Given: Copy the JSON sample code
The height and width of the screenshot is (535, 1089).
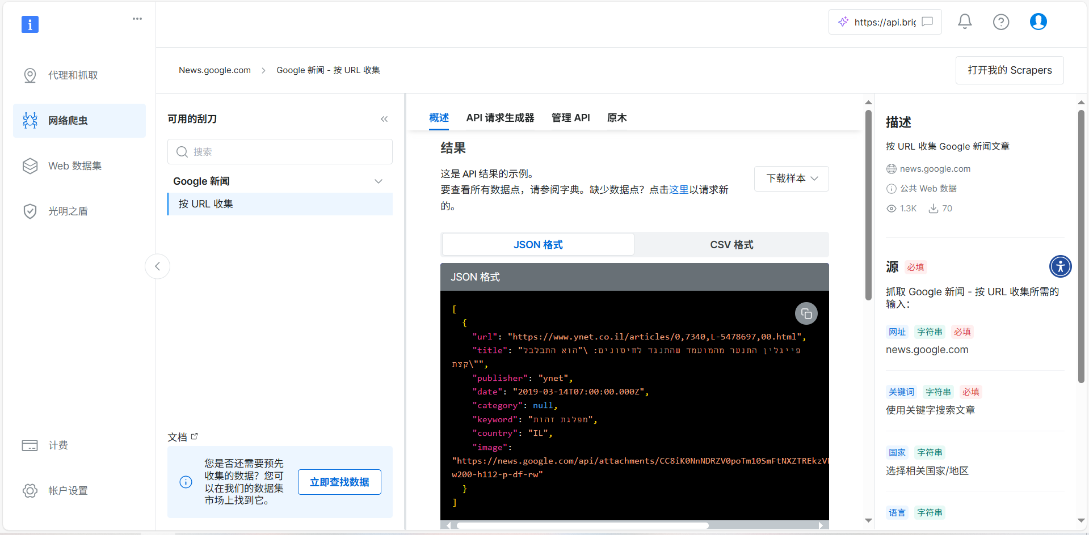Looking at the screenshot, I should pyautogui.click(x=806, y=313).
